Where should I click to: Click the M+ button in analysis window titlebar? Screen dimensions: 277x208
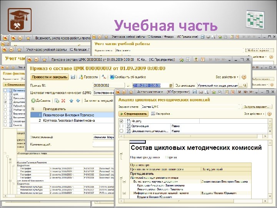click(x=246, y=92)
